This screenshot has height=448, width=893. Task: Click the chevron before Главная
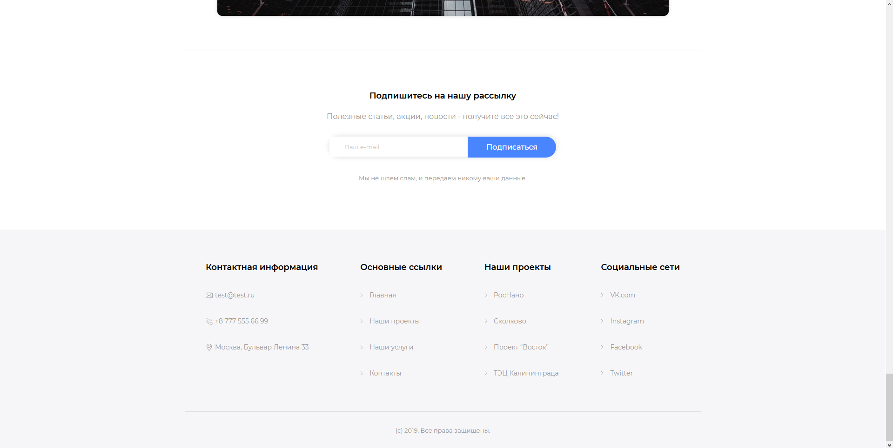[362, 295]
